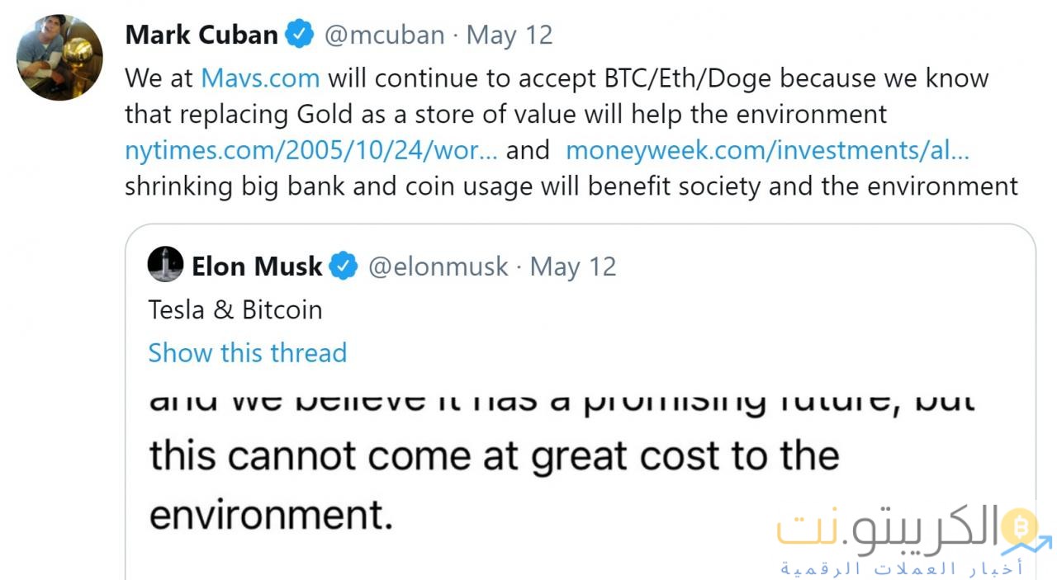The image size is (1057, 580).
Task: Click the quoted tweet text Tesla & Bitcoin
Action: pos(235,309)
